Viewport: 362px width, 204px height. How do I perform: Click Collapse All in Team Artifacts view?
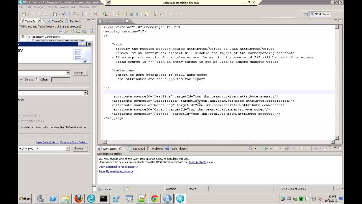pos(61,31)
